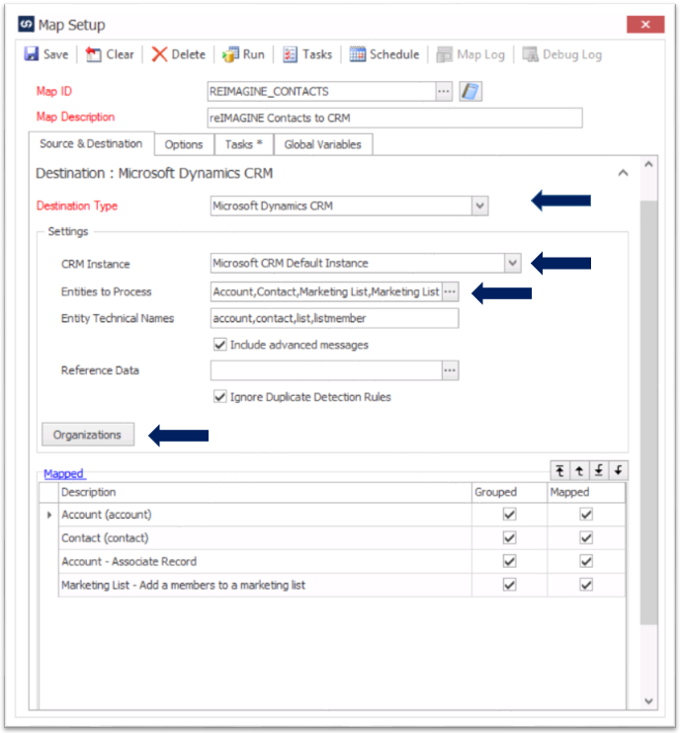Click the Organizations button
The image size is (682, 733).
click(88, 435)
